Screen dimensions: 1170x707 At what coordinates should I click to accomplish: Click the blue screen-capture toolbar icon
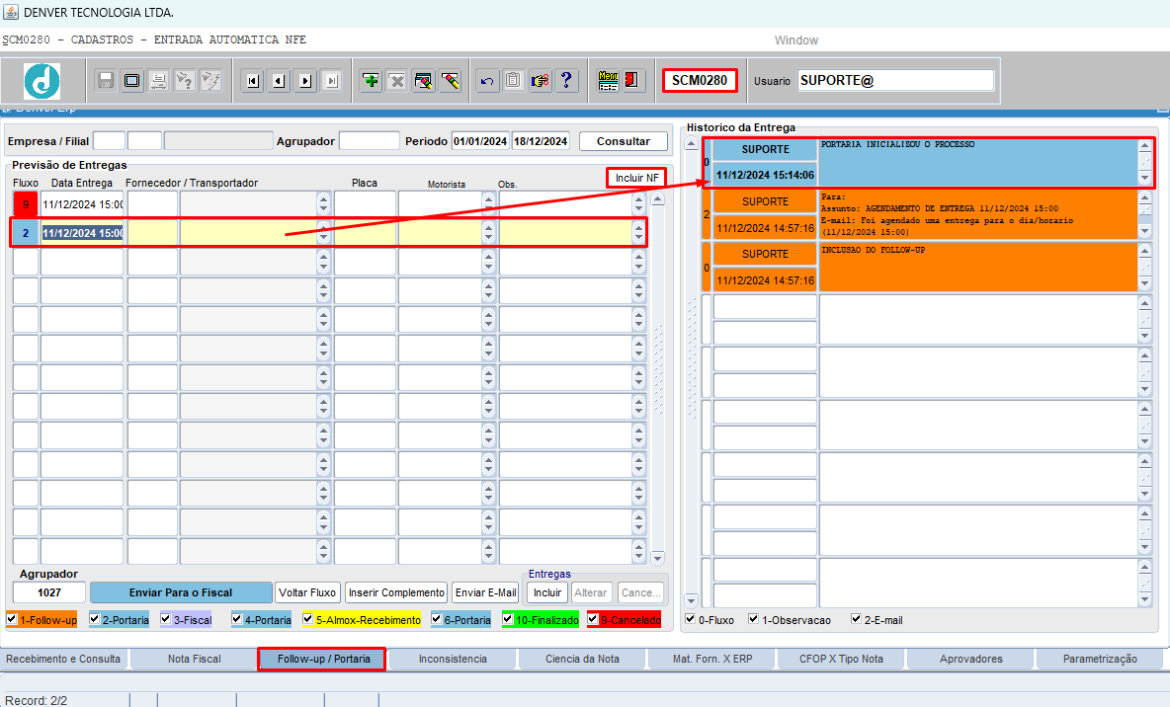point(132,81)
